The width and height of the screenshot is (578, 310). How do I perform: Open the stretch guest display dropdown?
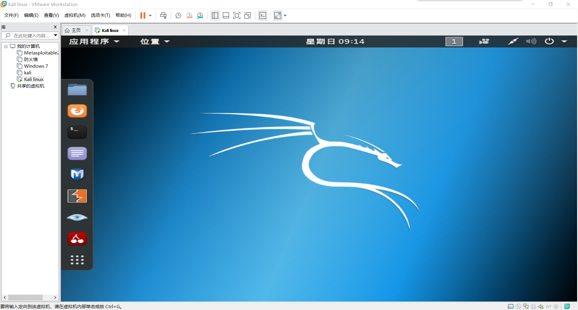click(x=285, y=15)
